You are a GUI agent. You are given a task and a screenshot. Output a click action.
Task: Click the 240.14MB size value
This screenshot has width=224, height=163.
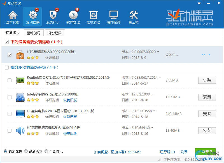click(174, 114)
